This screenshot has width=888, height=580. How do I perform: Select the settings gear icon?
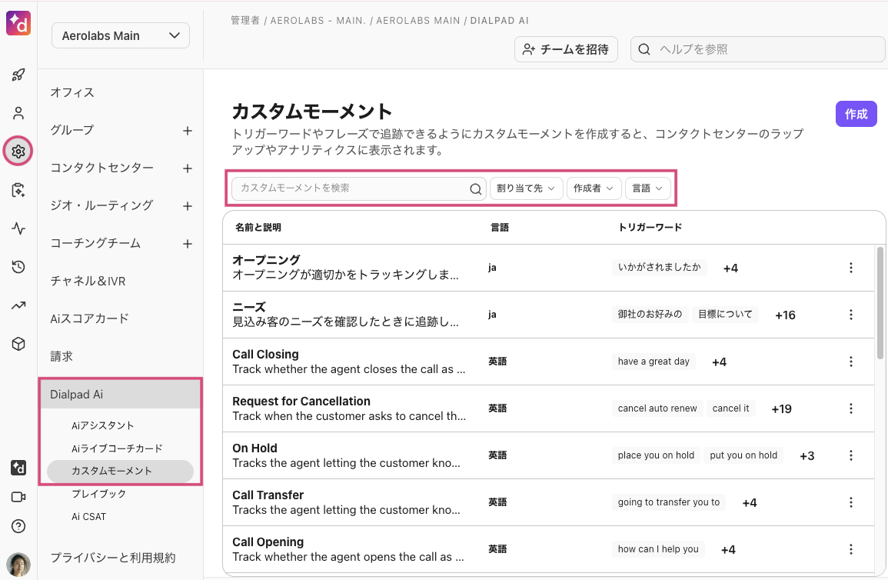coord(18,152)
